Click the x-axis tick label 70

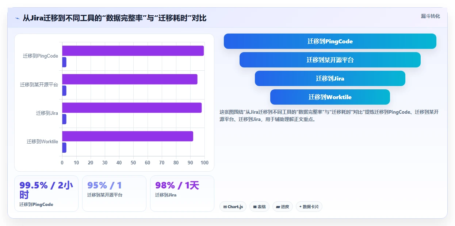[162, 163]
